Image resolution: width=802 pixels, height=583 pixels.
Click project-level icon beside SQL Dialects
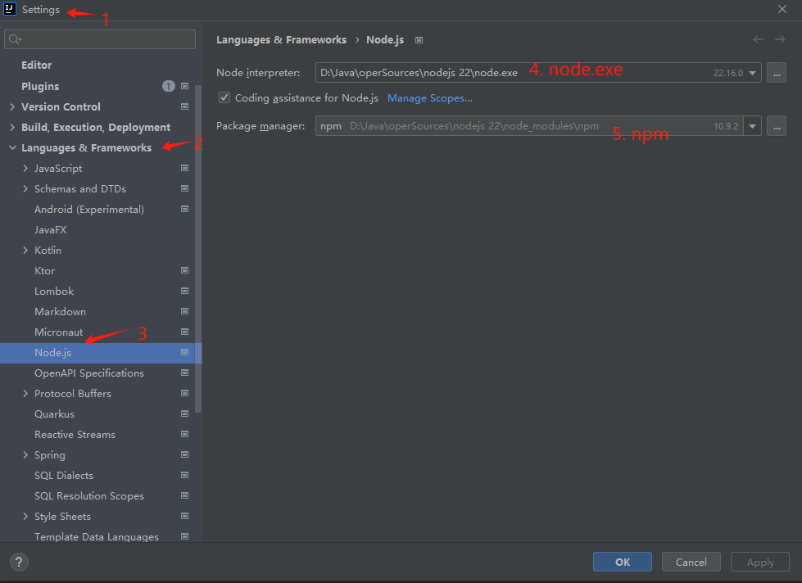click(x=184, y=475)
